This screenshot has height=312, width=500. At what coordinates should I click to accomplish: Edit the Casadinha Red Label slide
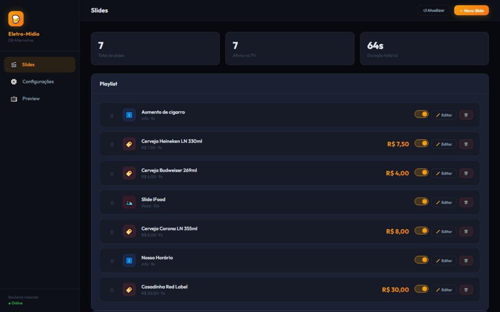coord(444,290)
